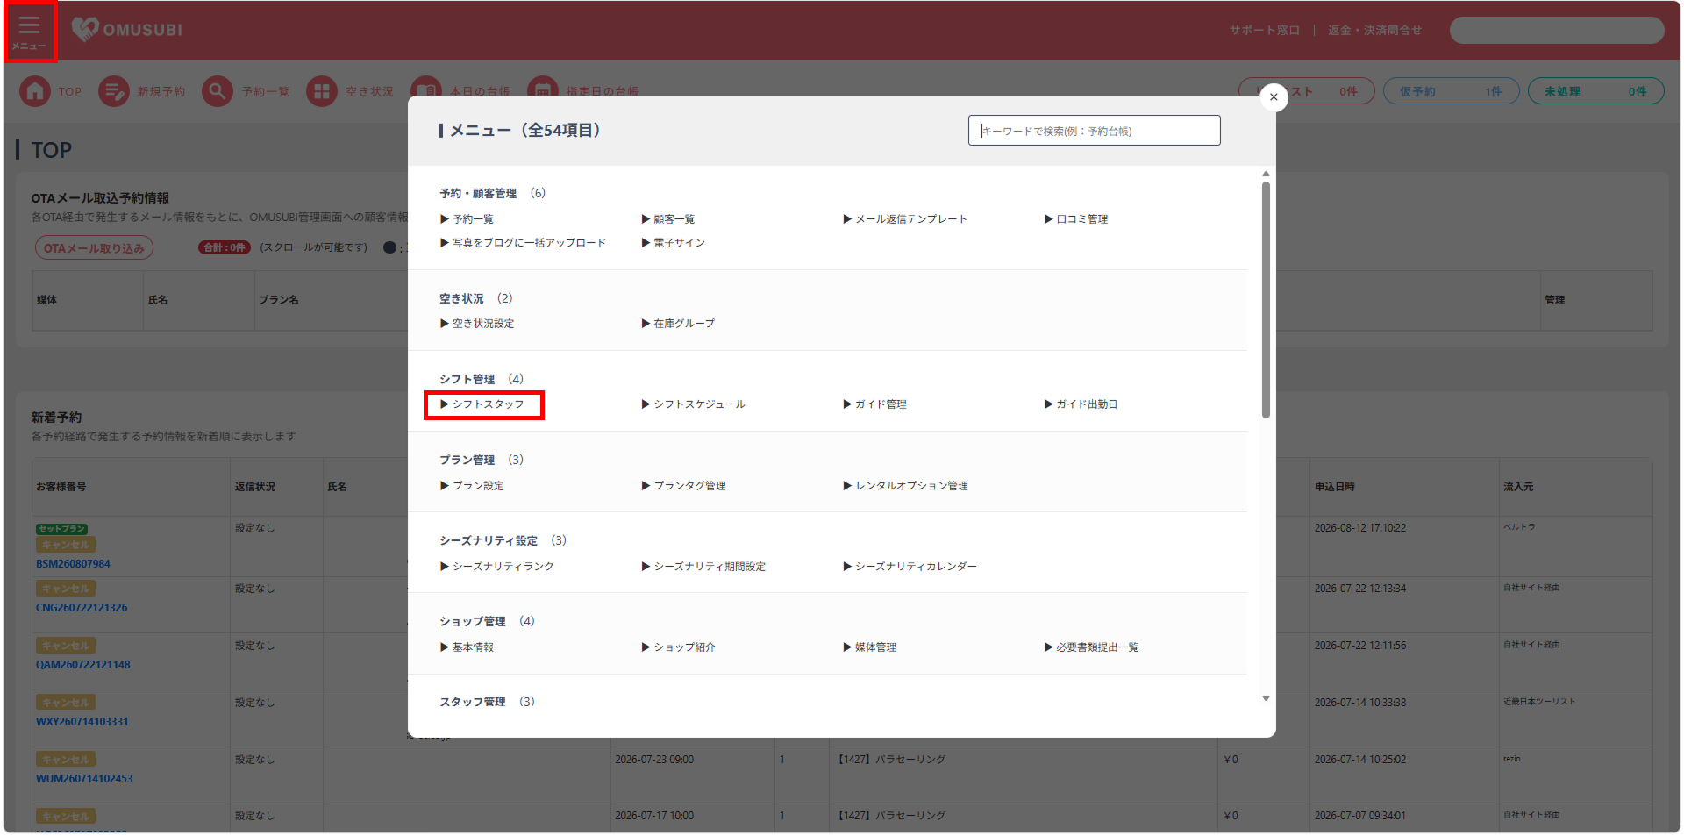Screen dimensions: 1684x836
Task: Open 電子サイン menu item
Action: click(x=674, y=243)
